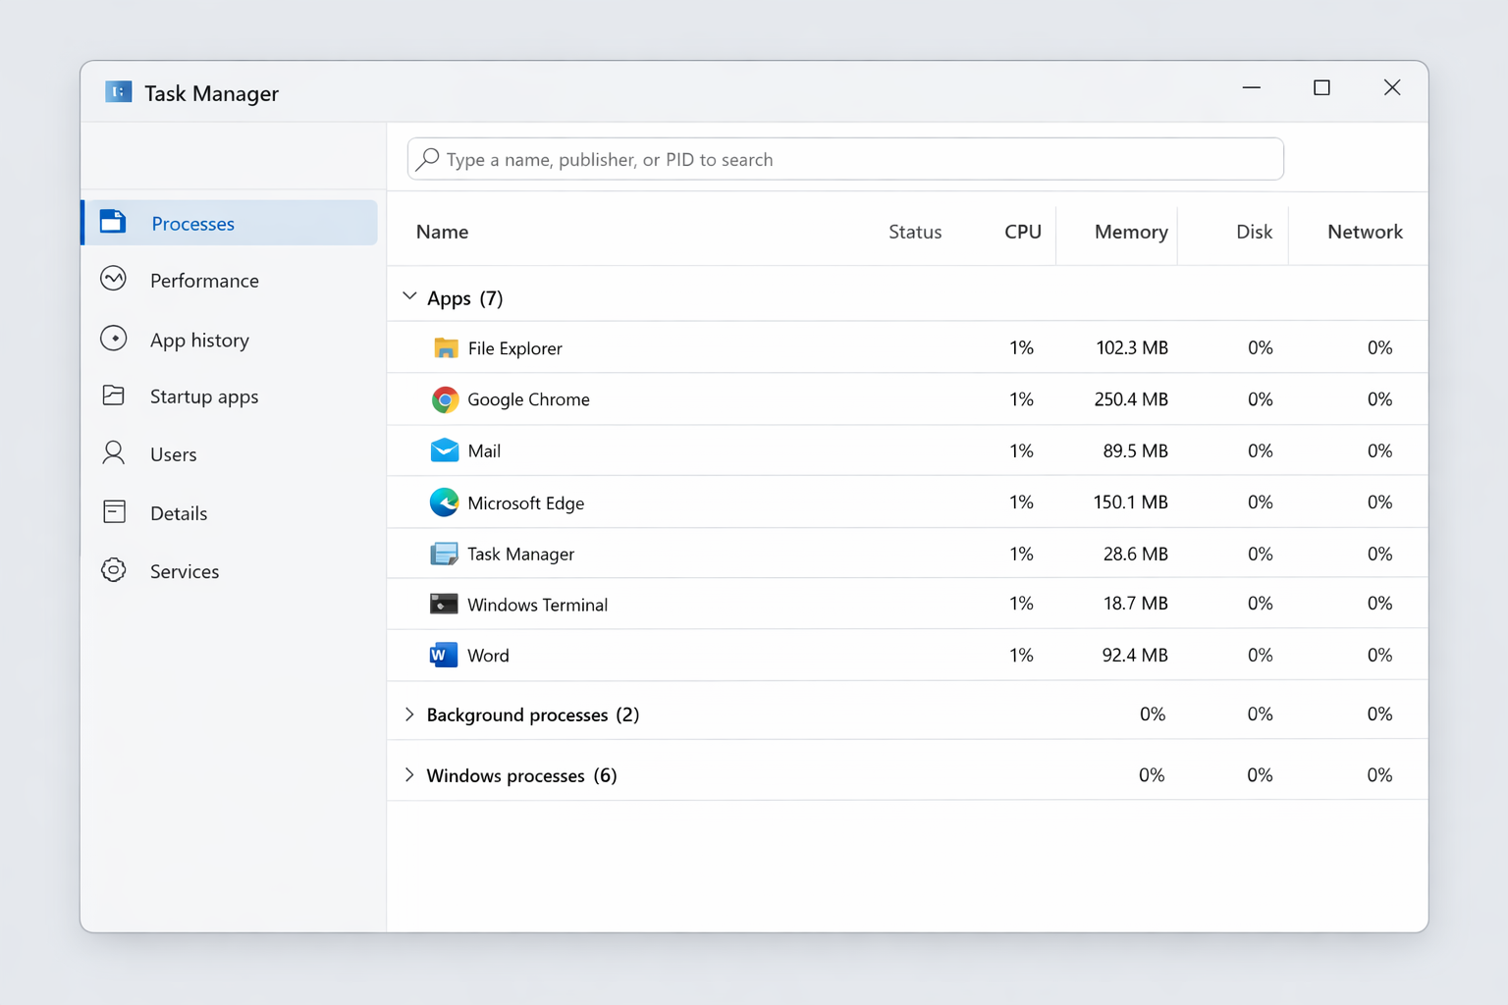Click the 250.4 MB memory value
The height and width of the screenshot is (1005, 1508).
pos(1131,398)
